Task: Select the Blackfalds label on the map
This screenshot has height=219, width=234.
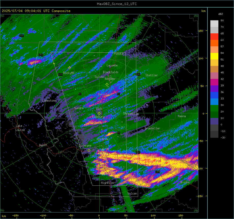Action: click(x=110, y=72)
